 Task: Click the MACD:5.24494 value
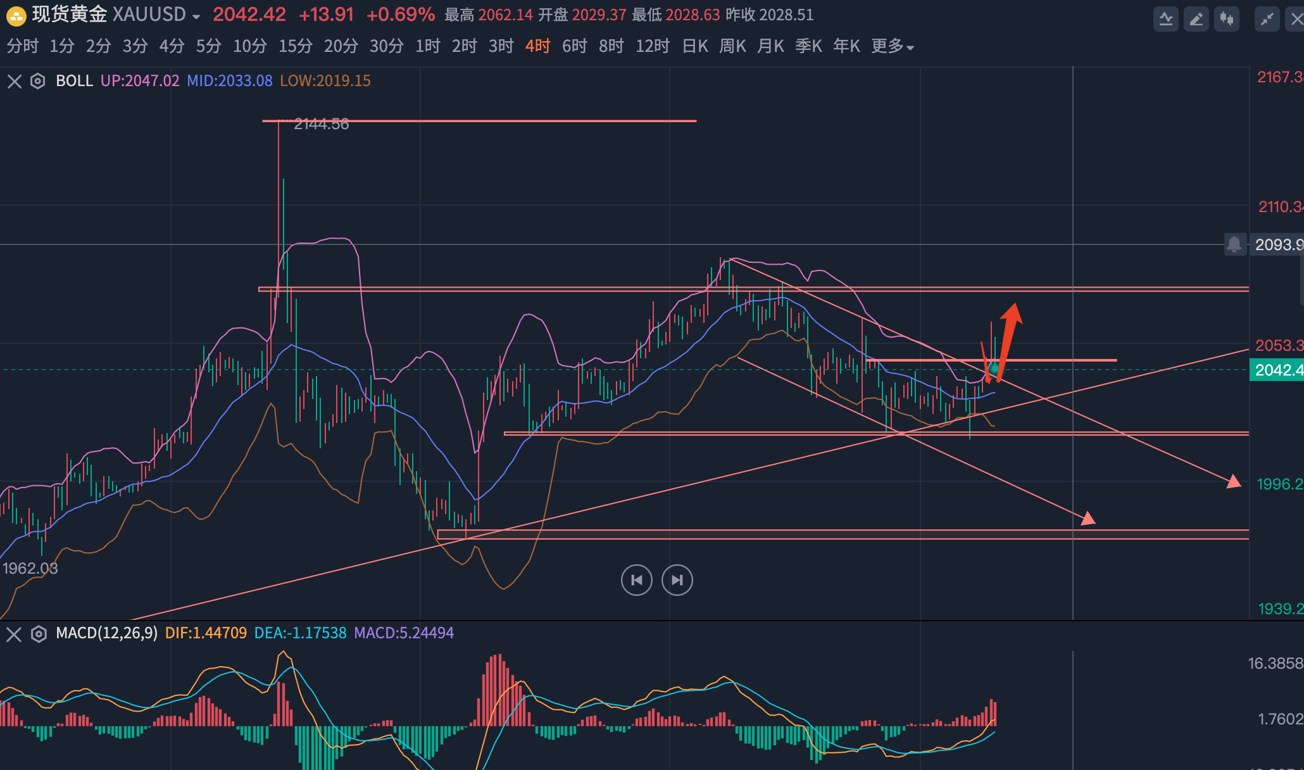point(404,633)
